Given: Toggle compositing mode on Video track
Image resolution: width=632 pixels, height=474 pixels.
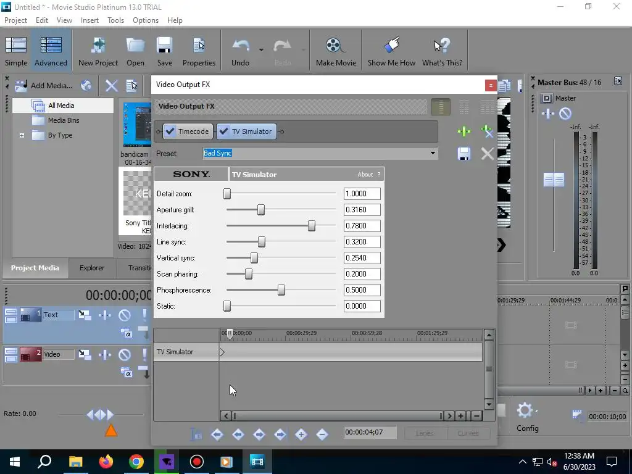Looking at the screenshot, I should tap(126, 372).
